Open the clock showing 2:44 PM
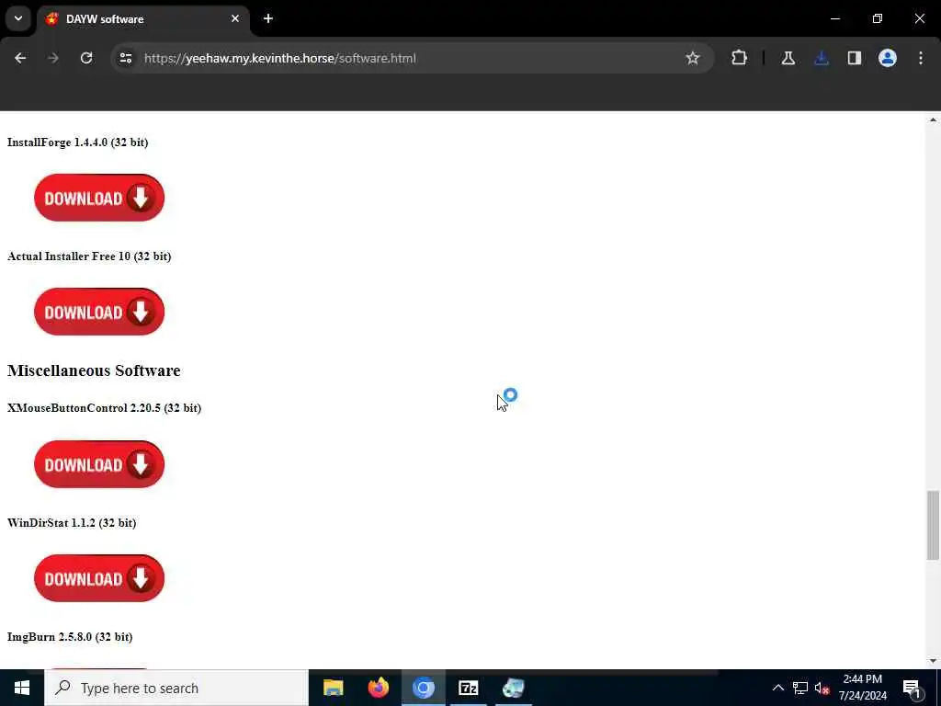Viewport: 941px width, 706px height. tap(862, 688)
